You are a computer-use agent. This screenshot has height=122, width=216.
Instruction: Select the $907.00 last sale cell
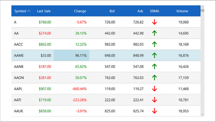[x=45, y=89]
